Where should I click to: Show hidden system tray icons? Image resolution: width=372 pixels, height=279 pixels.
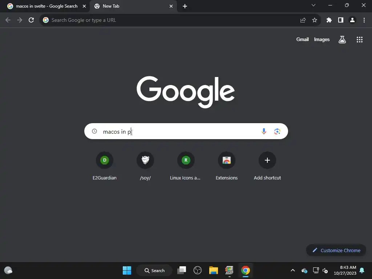(293, 270)
